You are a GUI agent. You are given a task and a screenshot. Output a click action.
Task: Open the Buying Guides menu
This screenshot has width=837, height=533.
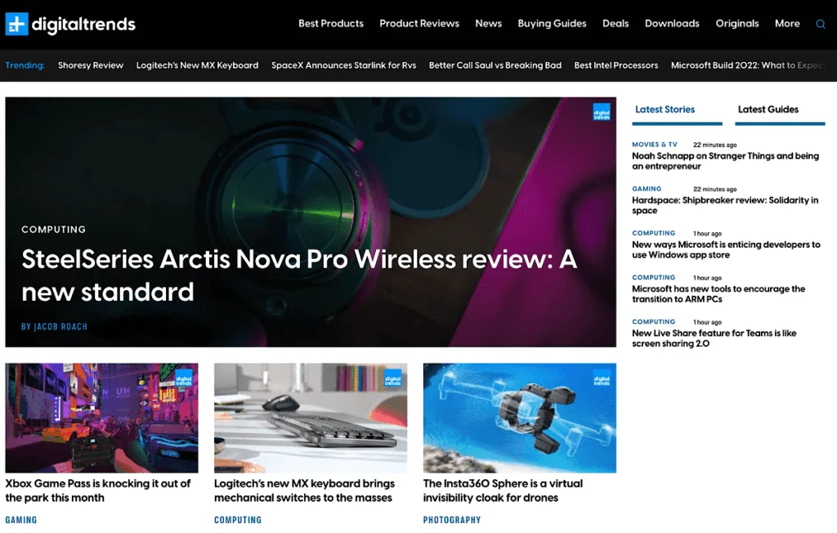pos(552,24)
